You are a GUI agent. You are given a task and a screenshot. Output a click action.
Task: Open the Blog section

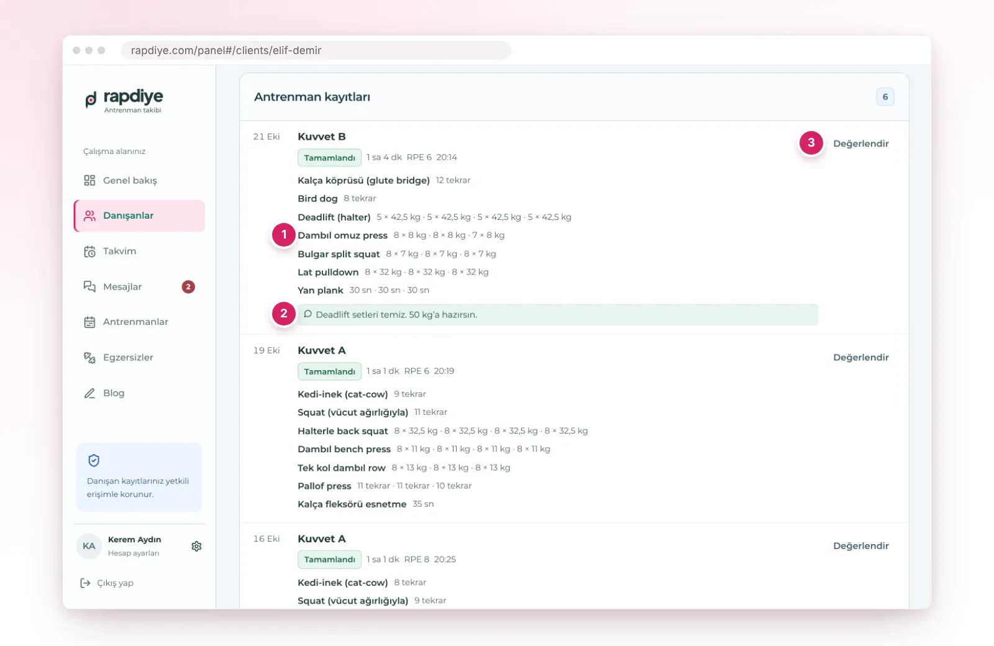[139, 393]
